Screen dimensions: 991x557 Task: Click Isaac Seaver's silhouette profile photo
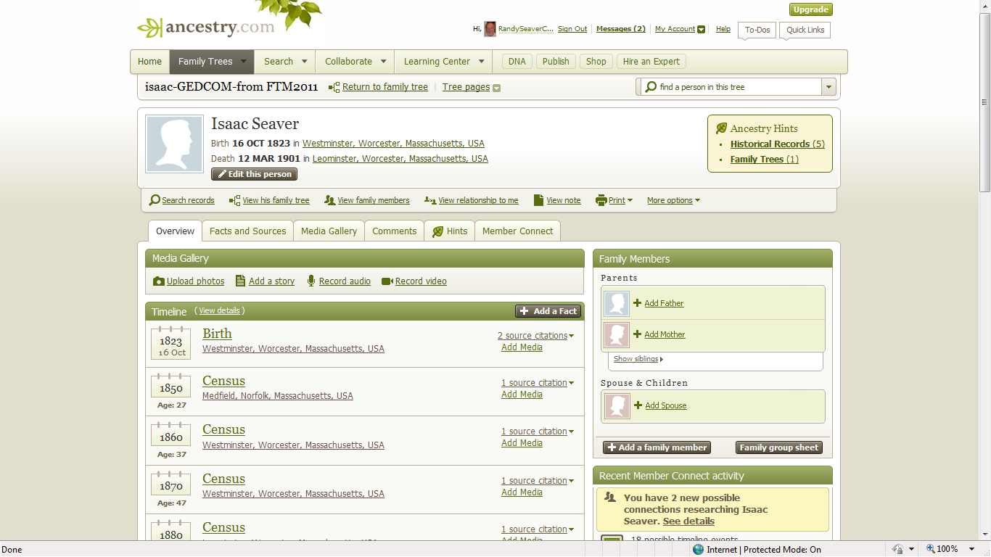point(174,144)
